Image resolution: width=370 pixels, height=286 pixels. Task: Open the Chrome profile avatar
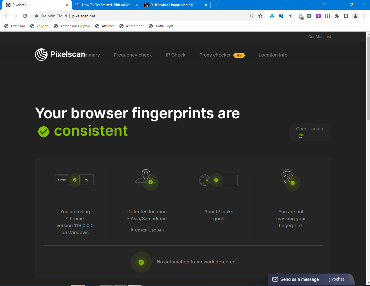pyautogui.click(x=356, y=16)
